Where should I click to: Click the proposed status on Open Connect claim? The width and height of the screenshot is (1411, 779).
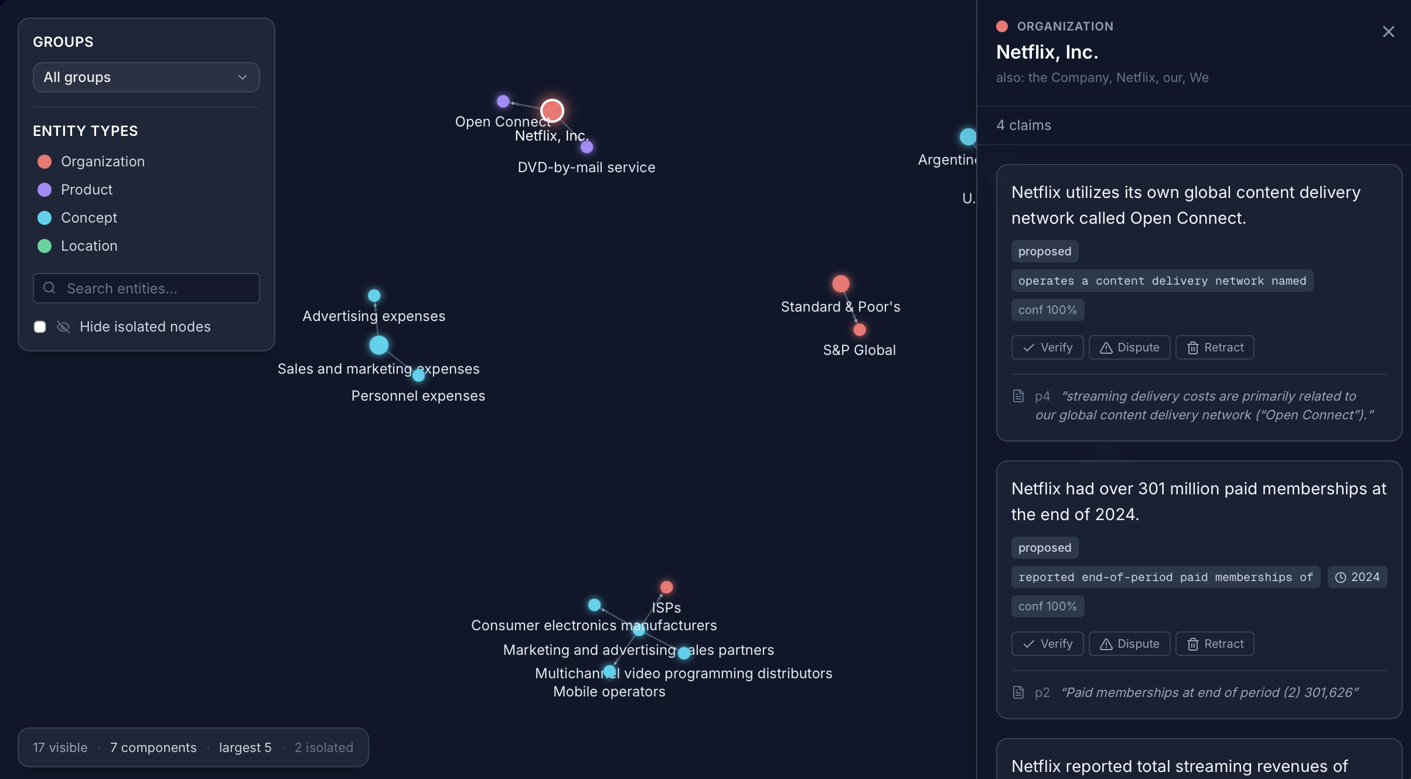tap(1045, 251)
